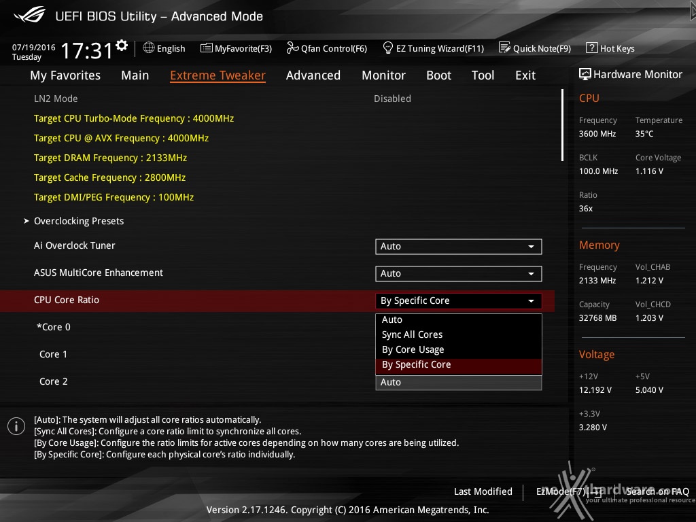Click Last Modified in the footer
Image resolution: width=696 pixels, height=522 pixels.
483,491
